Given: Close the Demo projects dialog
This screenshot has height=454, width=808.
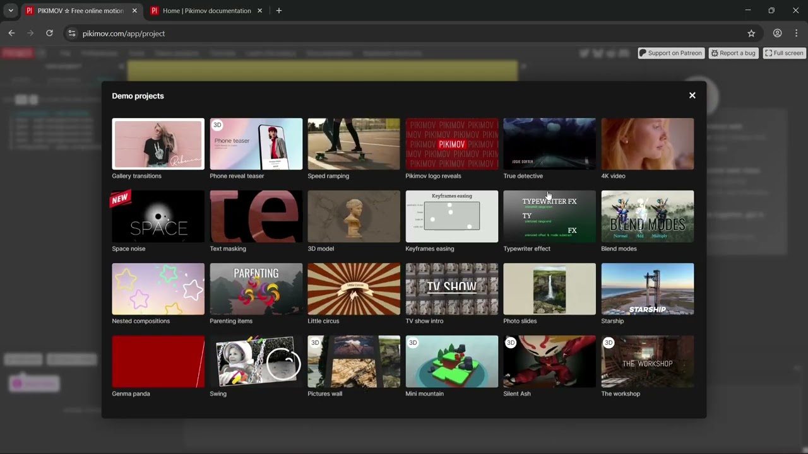Looking at the screenshot, I should tap(692, 95).
